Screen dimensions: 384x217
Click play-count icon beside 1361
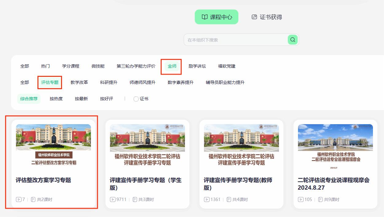[x=206, y=199]
